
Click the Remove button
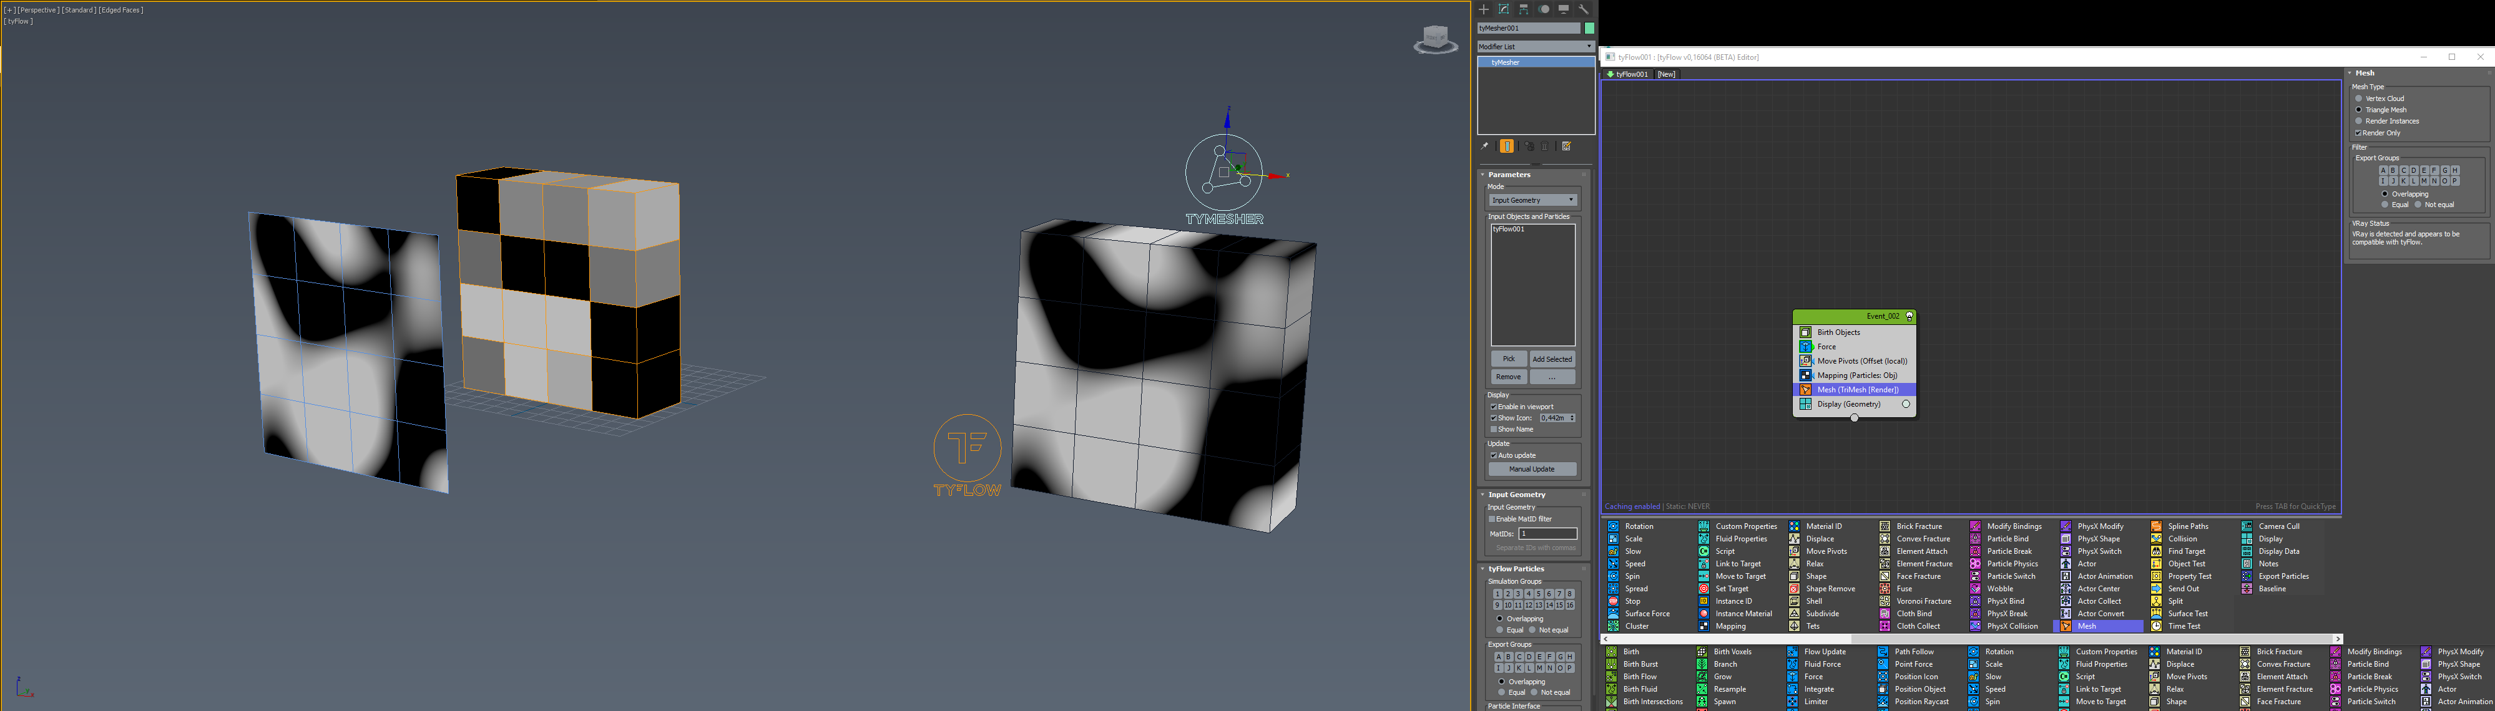click(x=1509, y=376)
